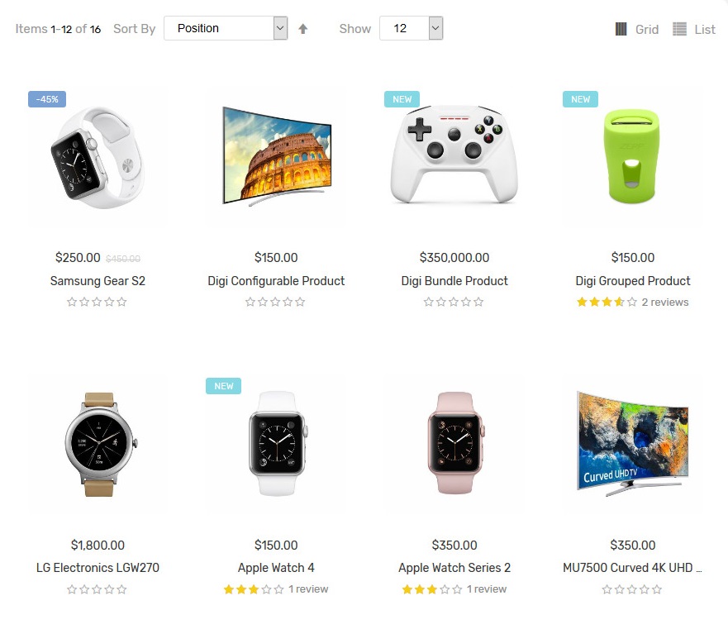Viewport: 728px width, 629px height.
Task: Click the green Digi Grouped Product image
Action: [632, 156]
